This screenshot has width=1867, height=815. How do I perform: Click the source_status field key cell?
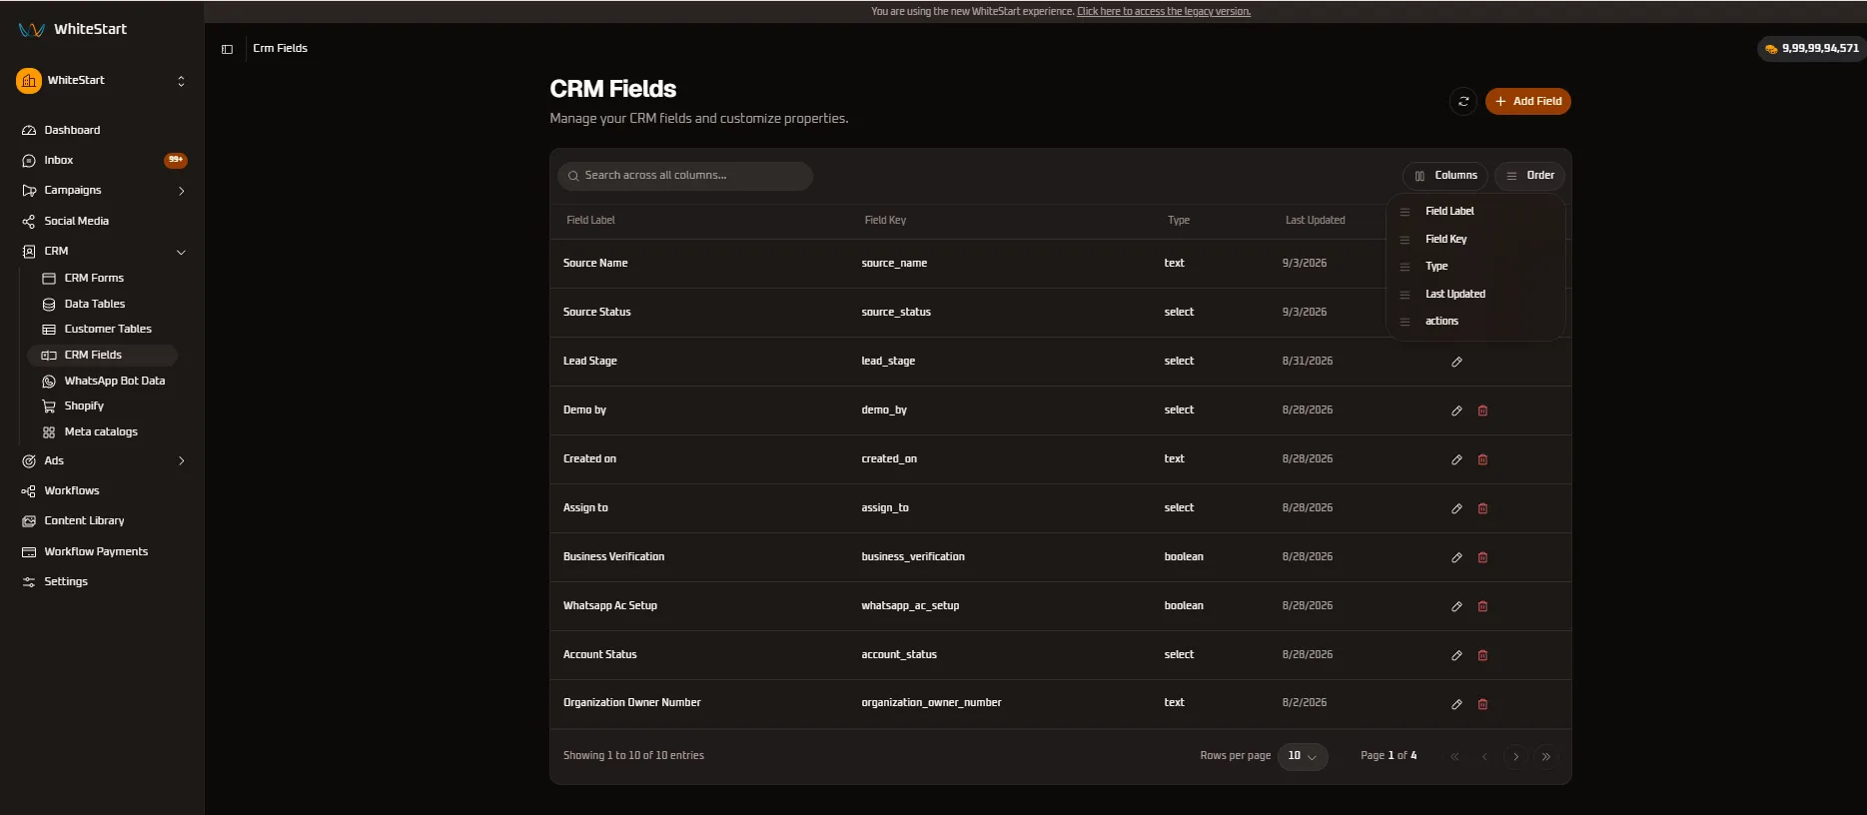[x=896, y=312]
